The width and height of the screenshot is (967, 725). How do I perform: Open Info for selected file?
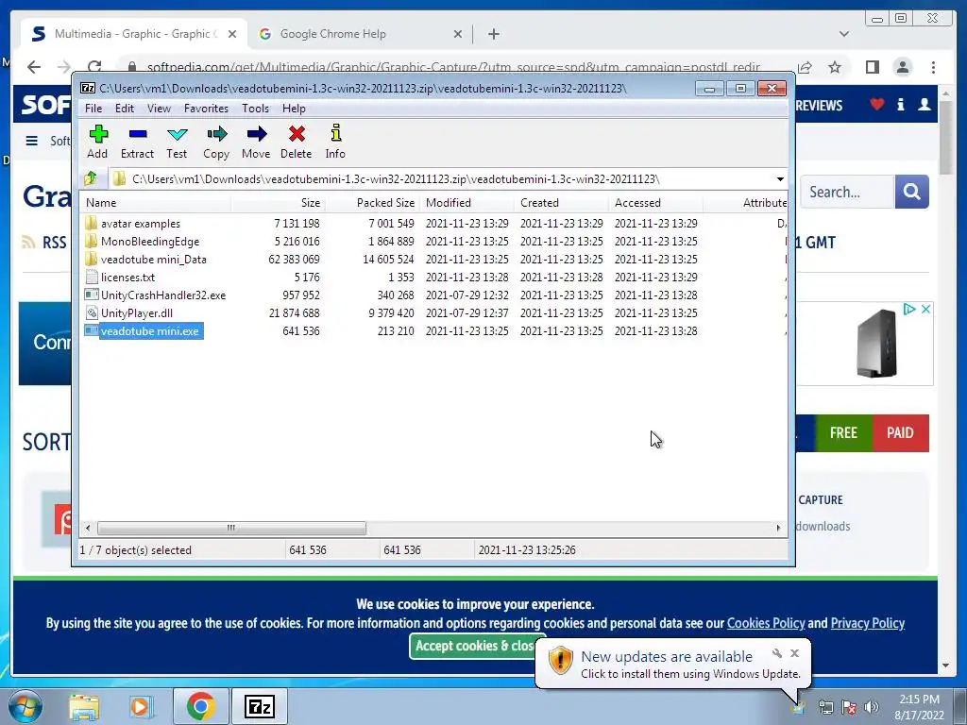(x=335, y=142)
